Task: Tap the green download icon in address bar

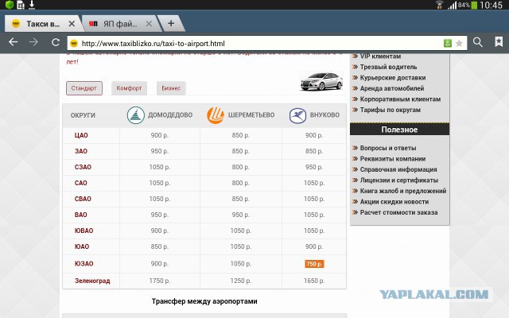Action: [448, 43]
